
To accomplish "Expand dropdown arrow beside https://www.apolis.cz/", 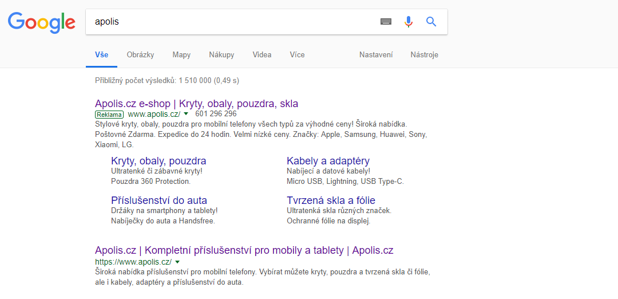I will (177, 262).
